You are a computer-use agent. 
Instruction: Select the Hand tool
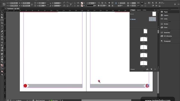2,59
